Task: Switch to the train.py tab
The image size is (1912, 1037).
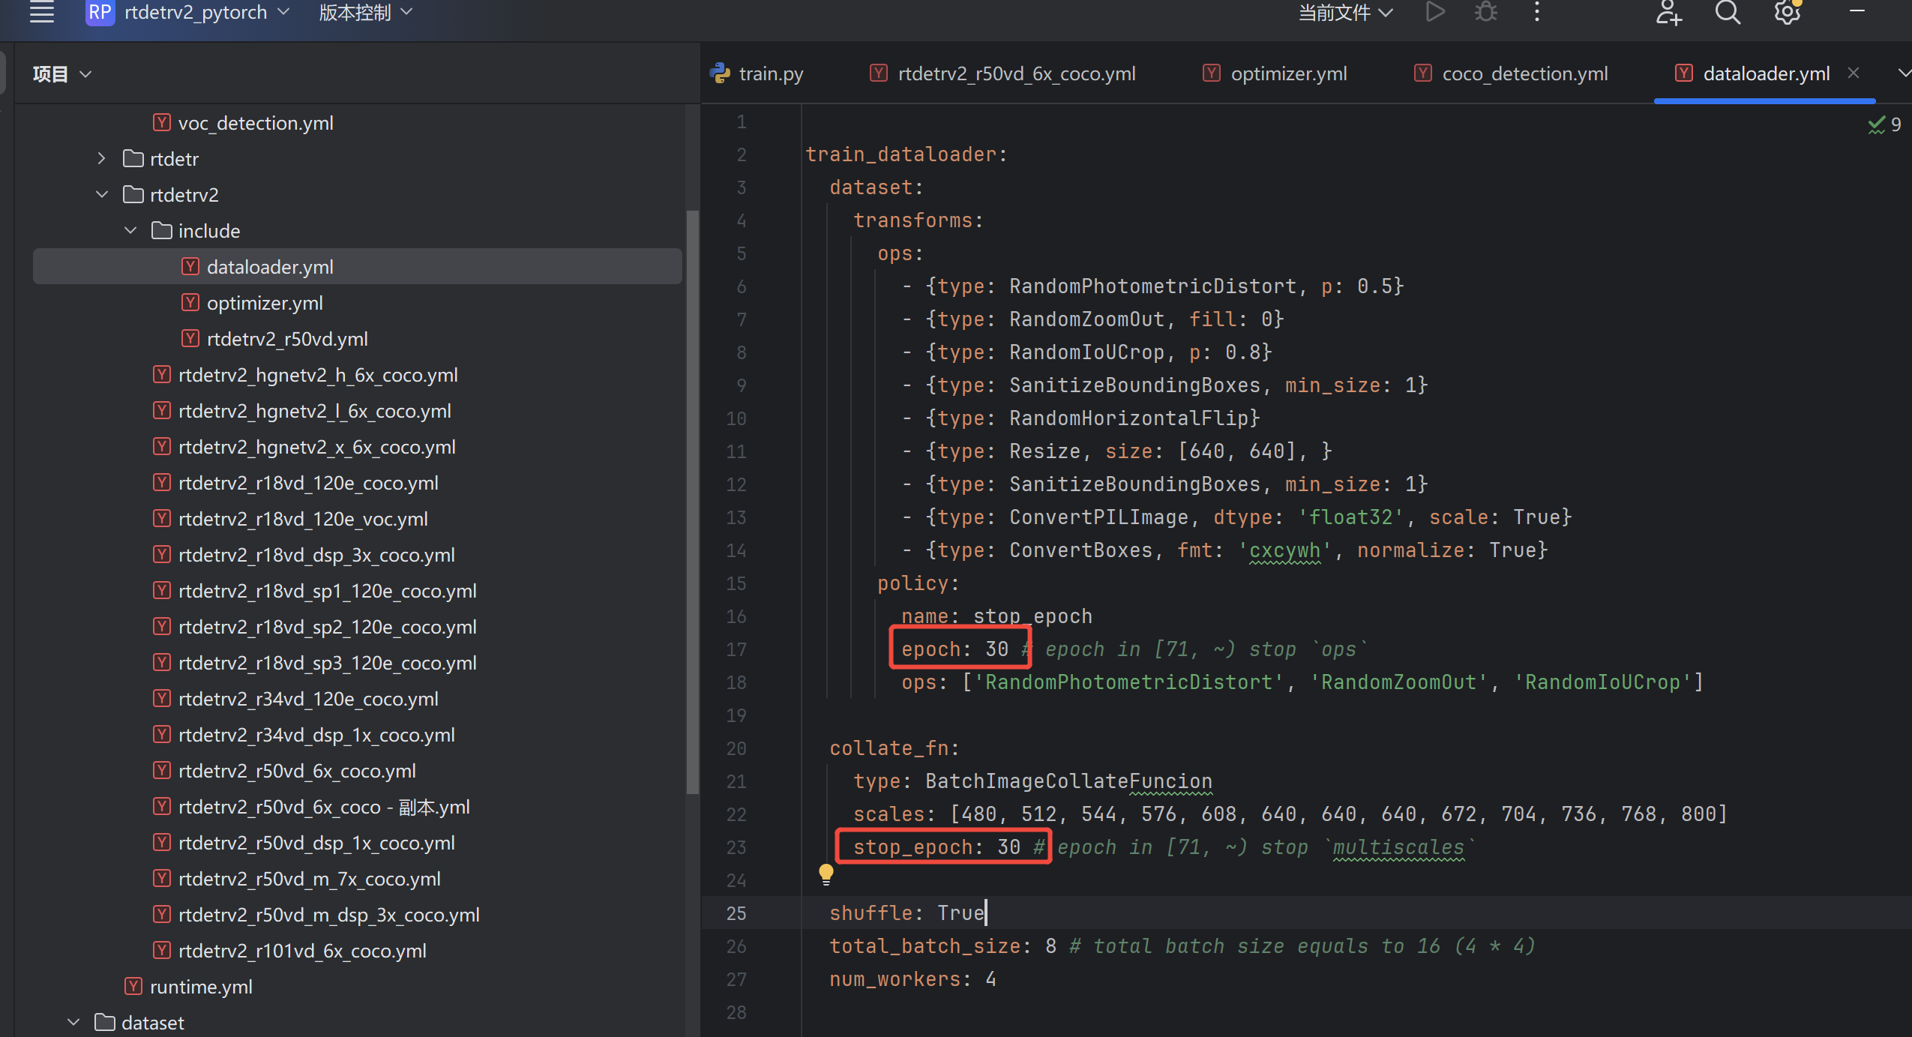Action: point(770,73)
